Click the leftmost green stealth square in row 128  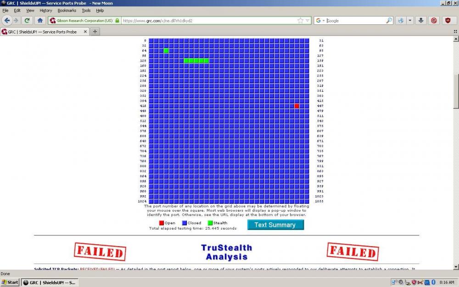click(186, 61)
